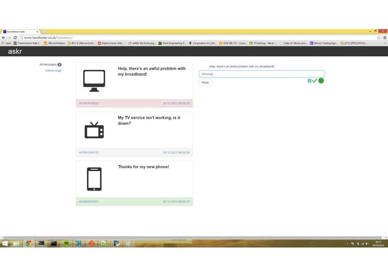
Task: Click the green circle icon under the message box
Action: point(321,80)
